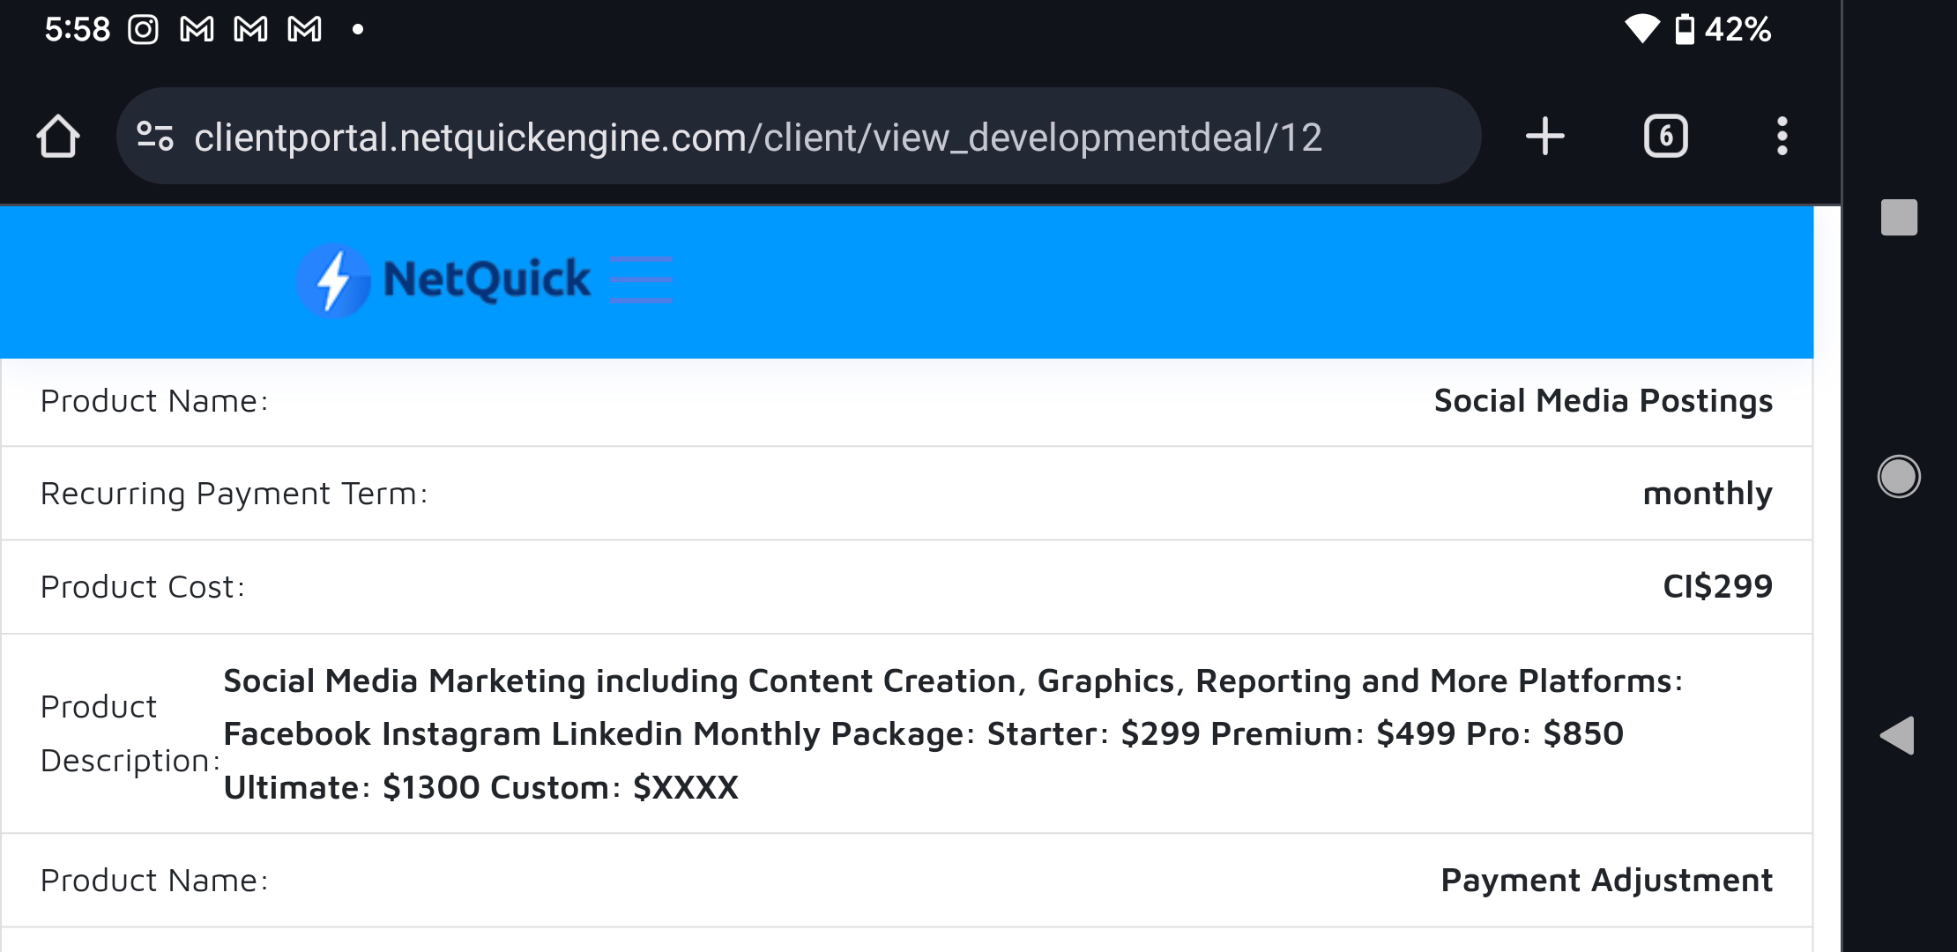Tap the Android recent apps square button
The width and height of the screenshot is (1957, 952).
[x=1899, y=217]
